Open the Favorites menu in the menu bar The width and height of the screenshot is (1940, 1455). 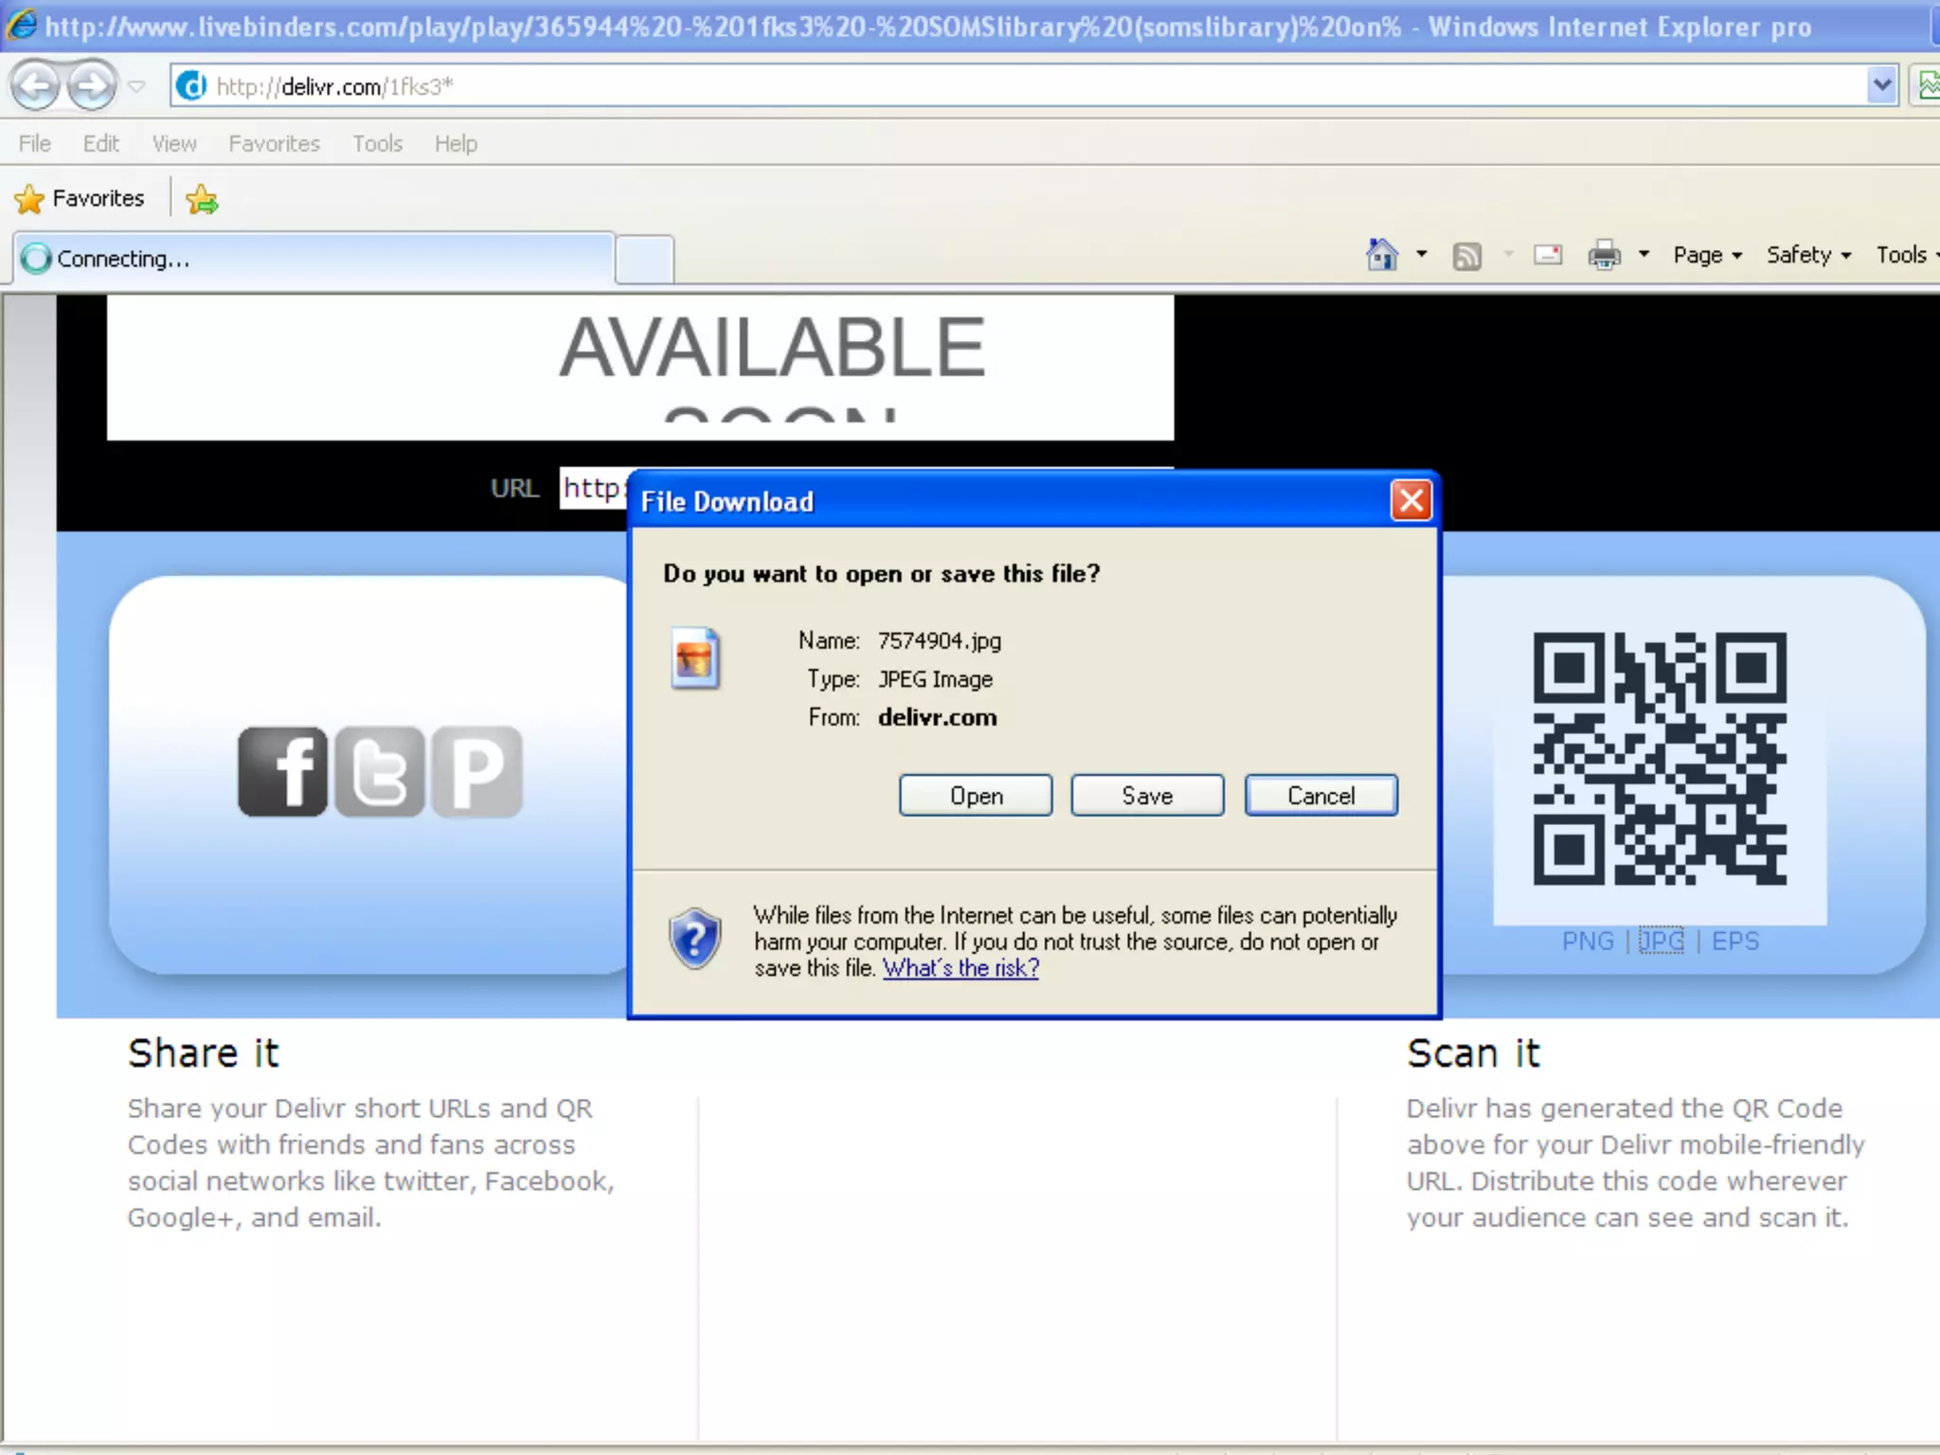(274, 144)
